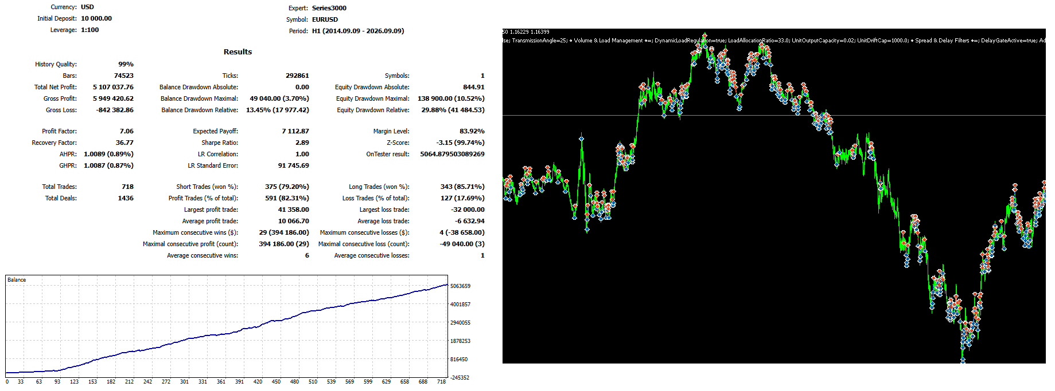The image size is (1055, 391).
Task: Select the EURUSD symbol value
Action: click(325, 19)
